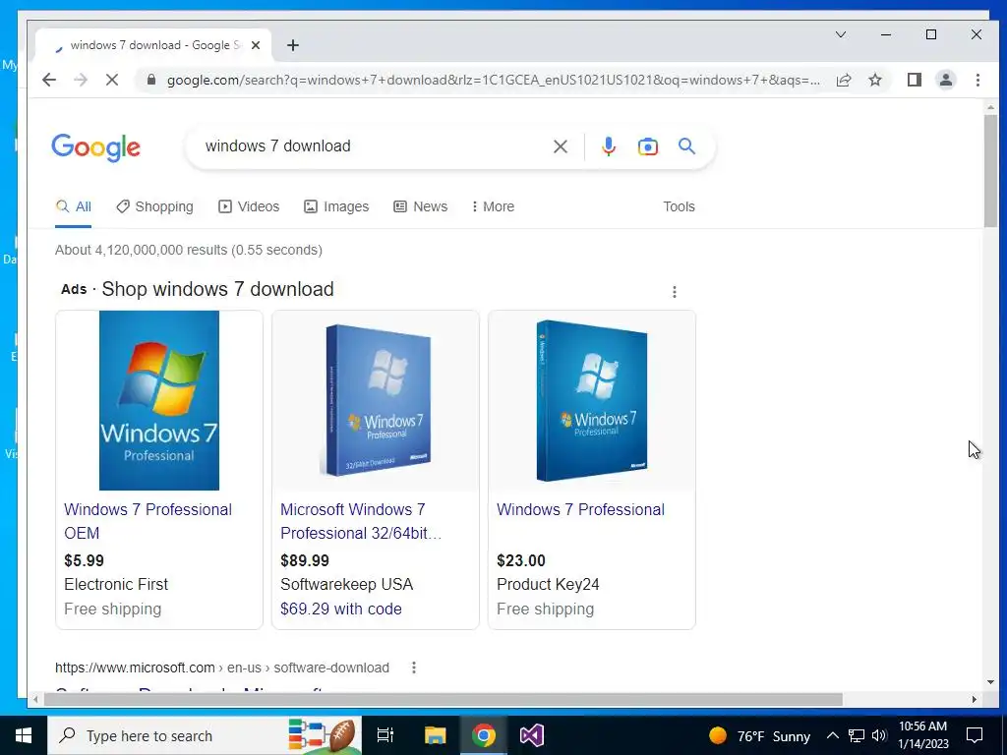Click Softwarekeep USA seller name
The width and height of the screenshot is (1007, 755).
(x=347, y=584)
